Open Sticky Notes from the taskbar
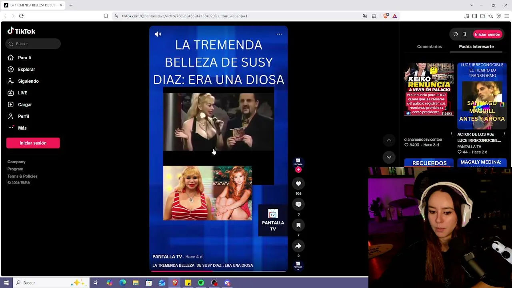The height and width of the screenshot is (288, 512). click(188, 283)
